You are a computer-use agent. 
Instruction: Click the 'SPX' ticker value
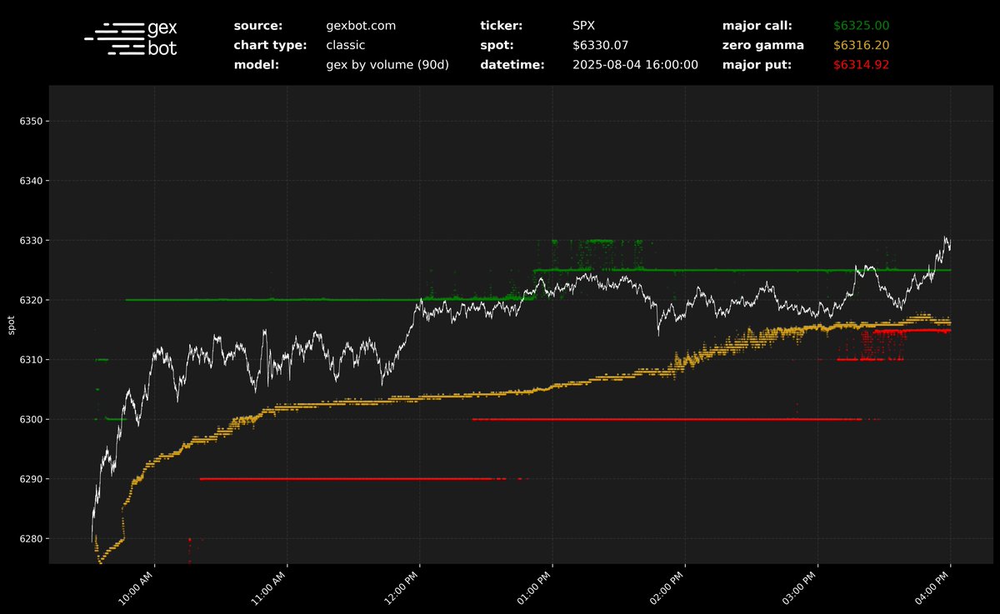[x=583, y=26]
